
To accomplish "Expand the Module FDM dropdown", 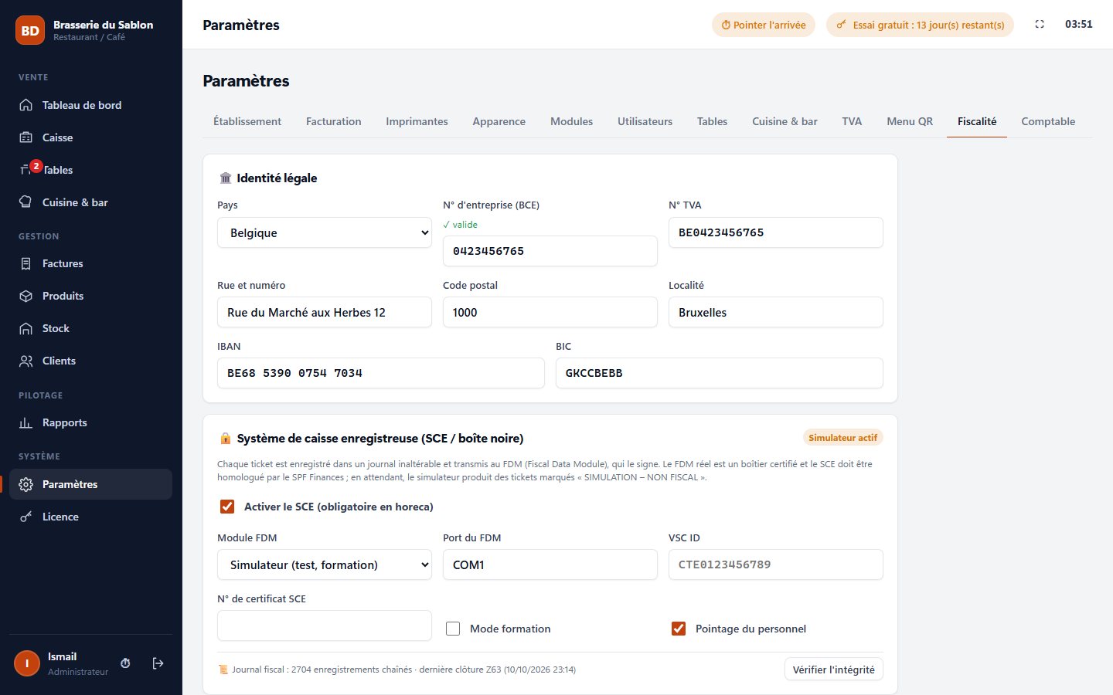I will click(x=325, y=564).
